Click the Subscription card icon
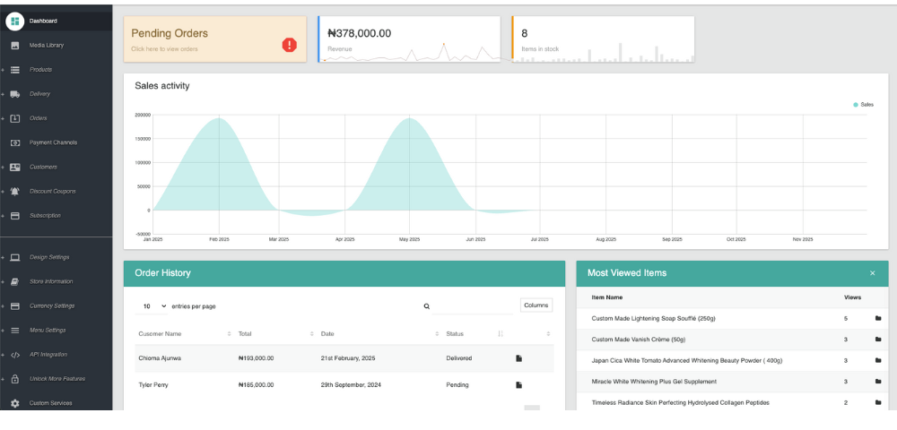 pyautogui.click(x=15, y=216)
